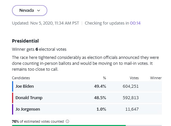The height and width of the screenshot is (126, 171).
Task: Click the blue color bar beside Joe Biden
Action: click(13, 86)
